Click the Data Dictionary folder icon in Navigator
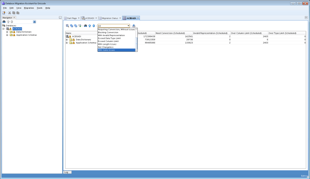 click(x=11, y=32)
